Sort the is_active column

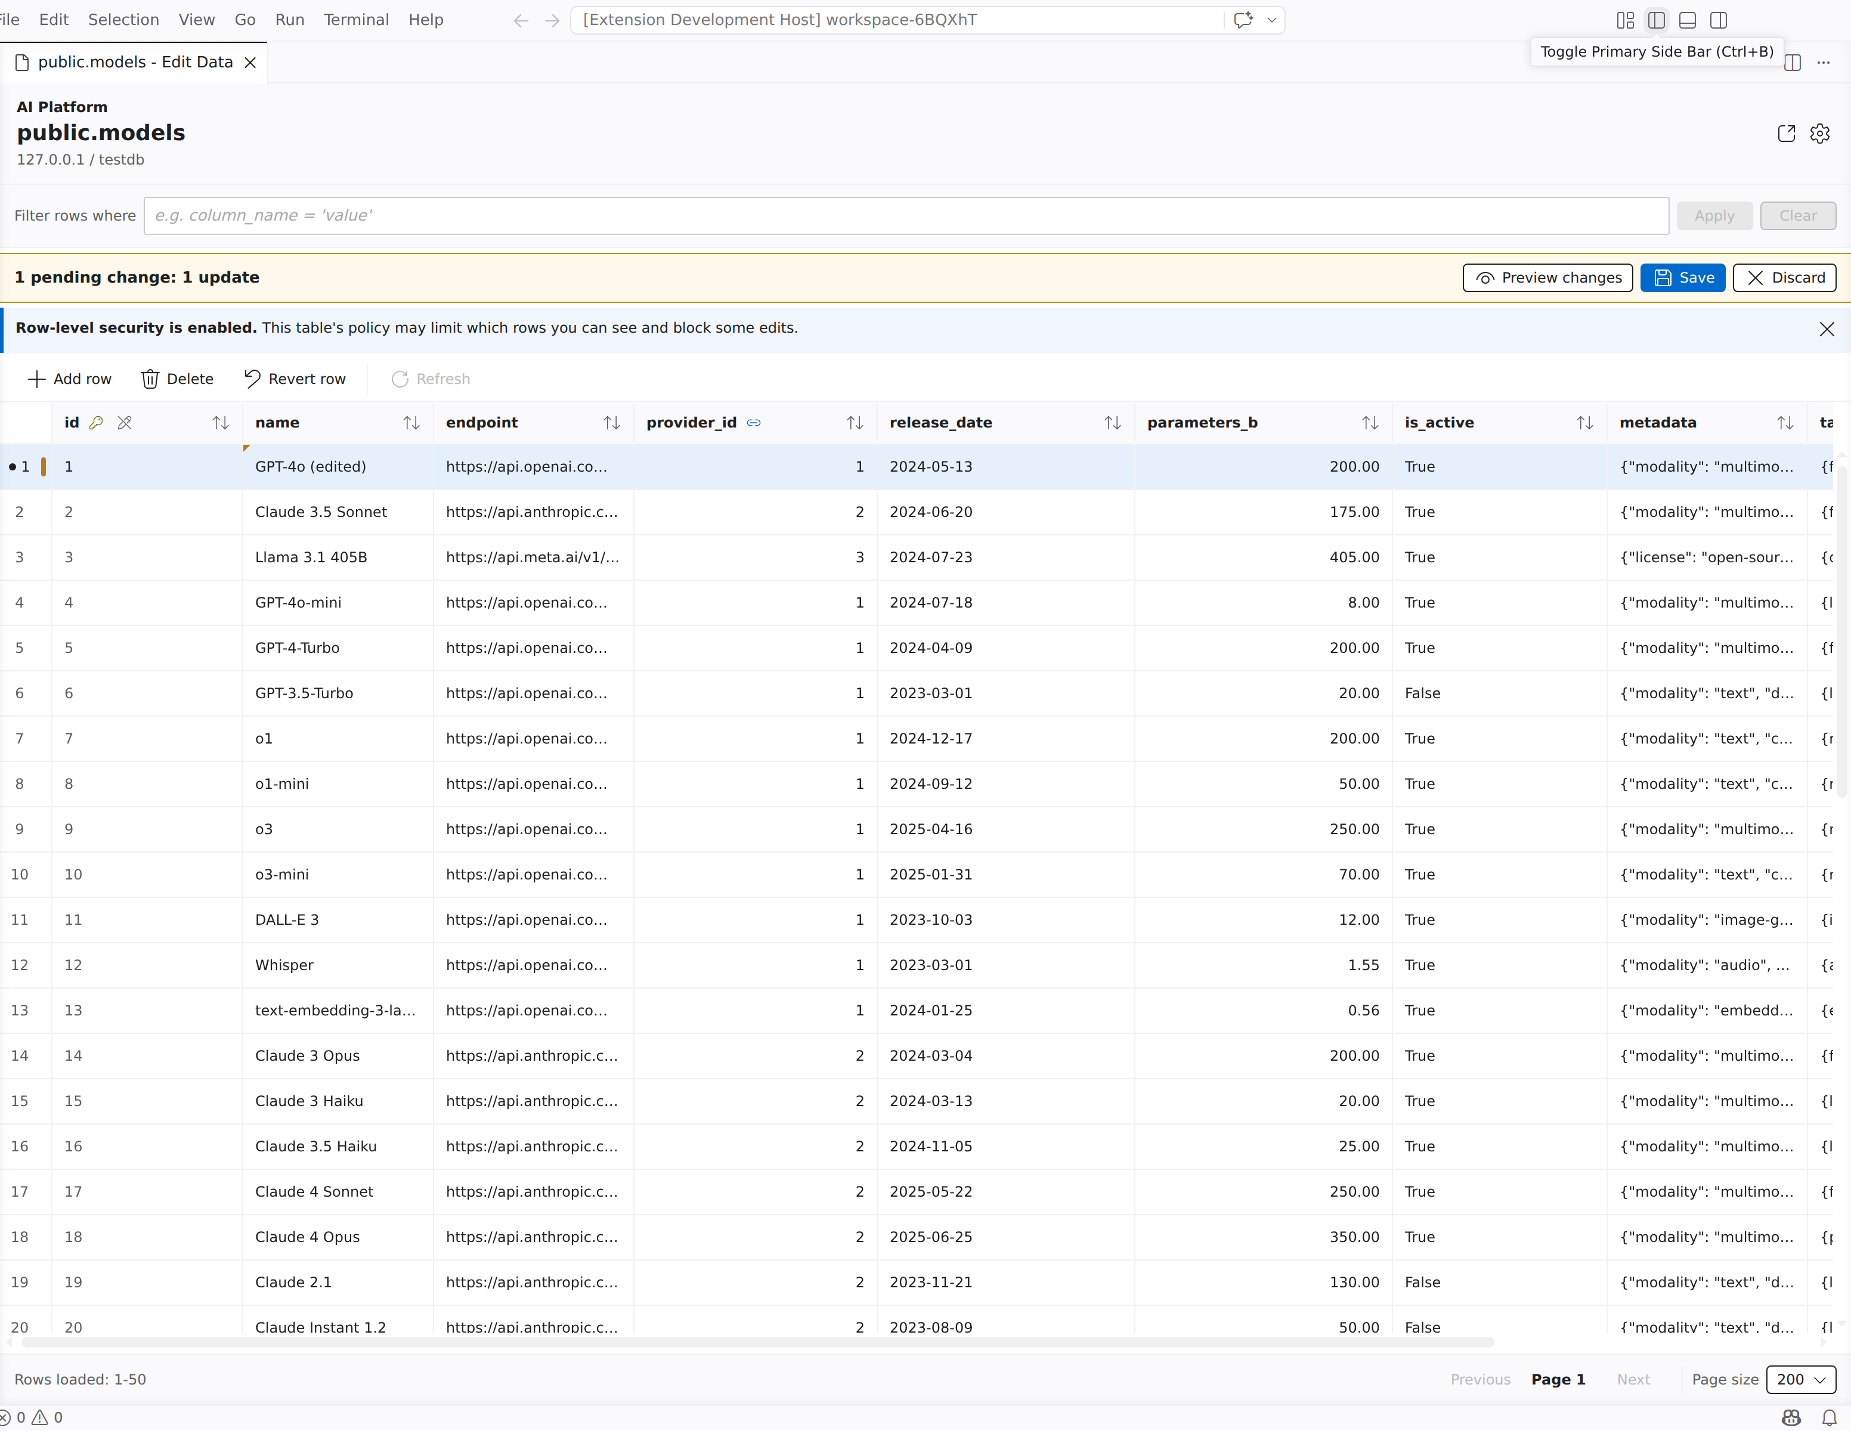[1584, 423]
